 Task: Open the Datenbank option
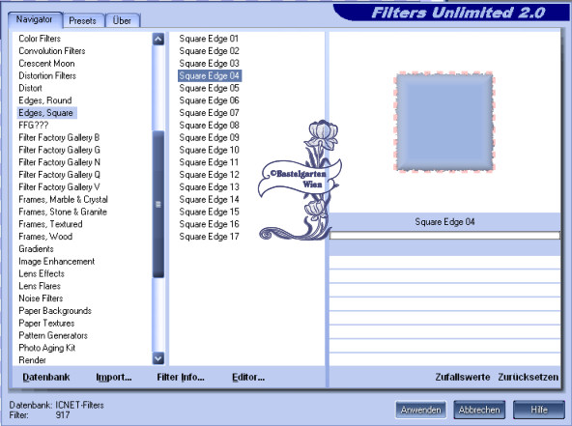(46, 377)
